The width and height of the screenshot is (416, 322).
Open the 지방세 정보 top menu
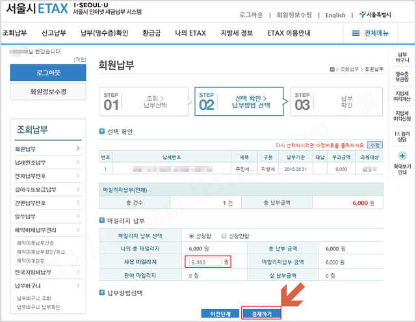(x=237, y=33)
